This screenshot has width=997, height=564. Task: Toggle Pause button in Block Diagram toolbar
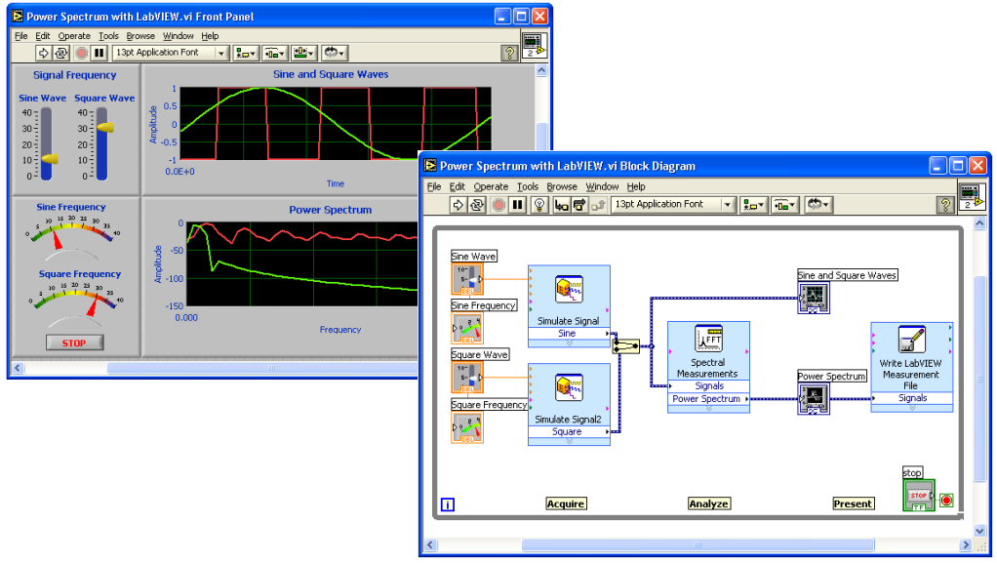[x=517, y=204]
